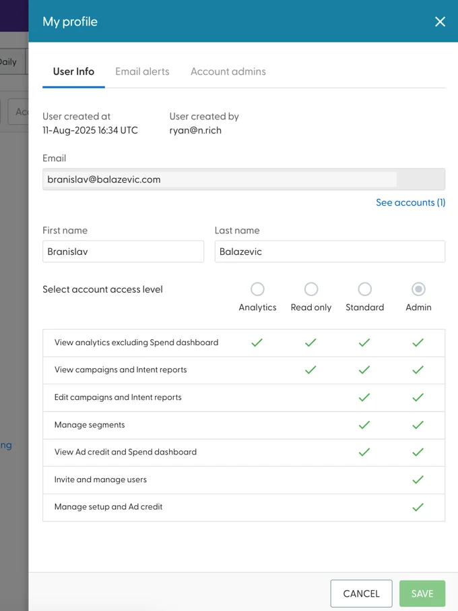Click the Admin checkmark in Manage segments row
Image resolution: width=458 pixels, height=611 pixels.
click(x=418, y=425)
